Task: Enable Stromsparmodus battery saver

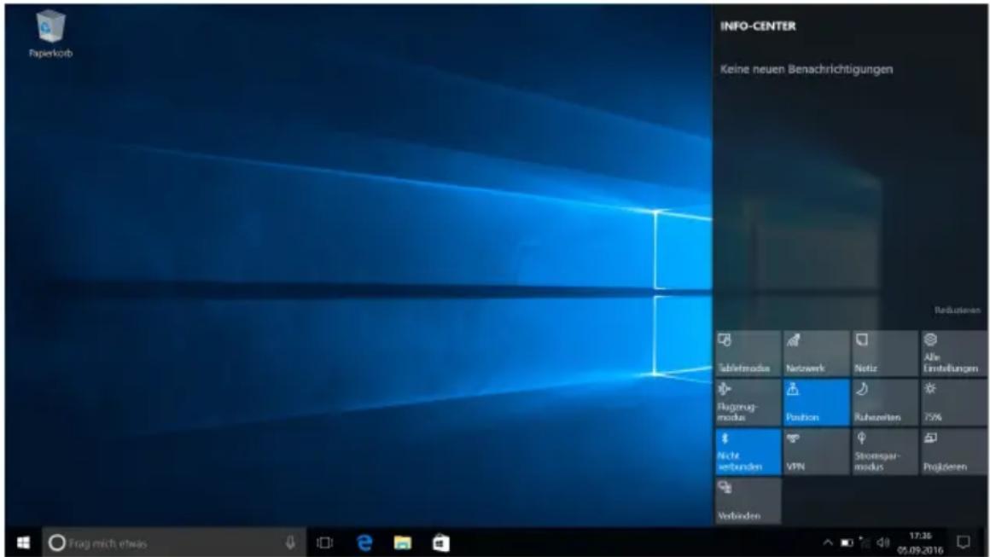Action: pyautogui.click(x=885, y=451)
